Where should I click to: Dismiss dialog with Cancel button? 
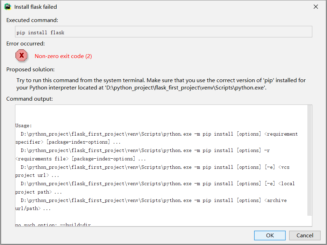[305, 236]
